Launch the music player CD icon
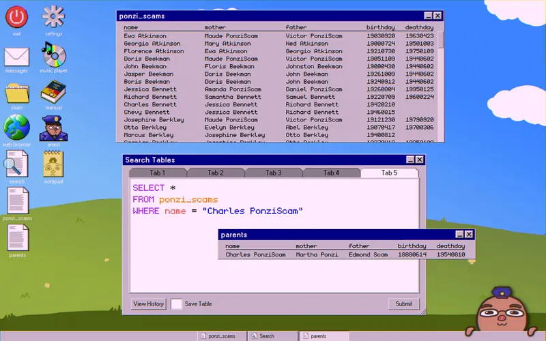 pos(53,55)
